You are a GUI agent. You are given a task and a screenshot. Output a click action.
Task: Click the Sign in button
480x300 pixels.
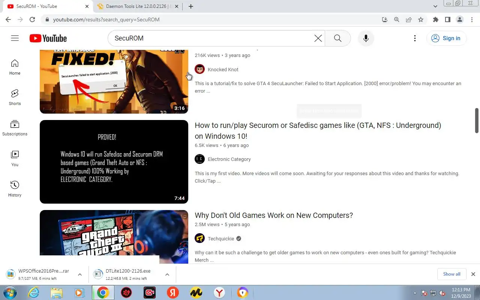click(446, 38)
